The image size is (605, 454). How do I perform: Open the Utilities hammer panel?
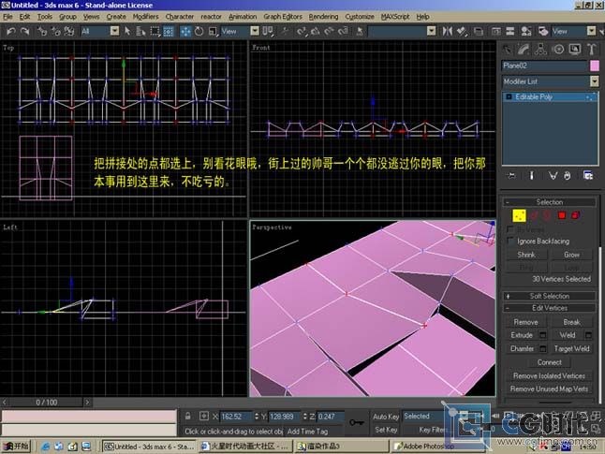click(x=591, y=50)
